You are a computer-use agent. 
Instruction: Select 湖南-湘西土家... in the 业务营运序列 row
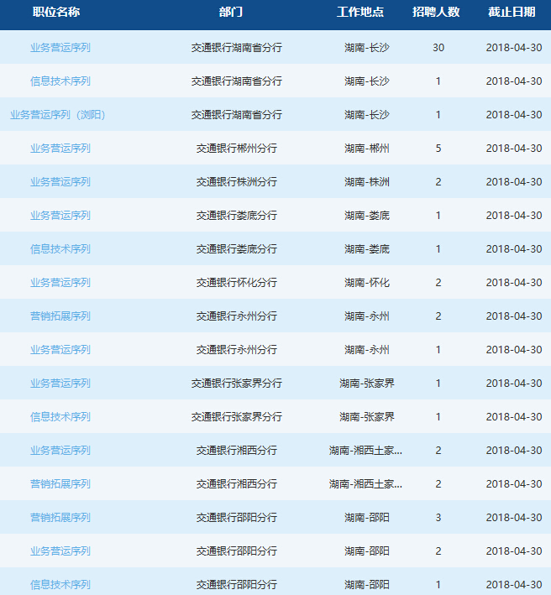pyautogui.click(x=365, y=451)
